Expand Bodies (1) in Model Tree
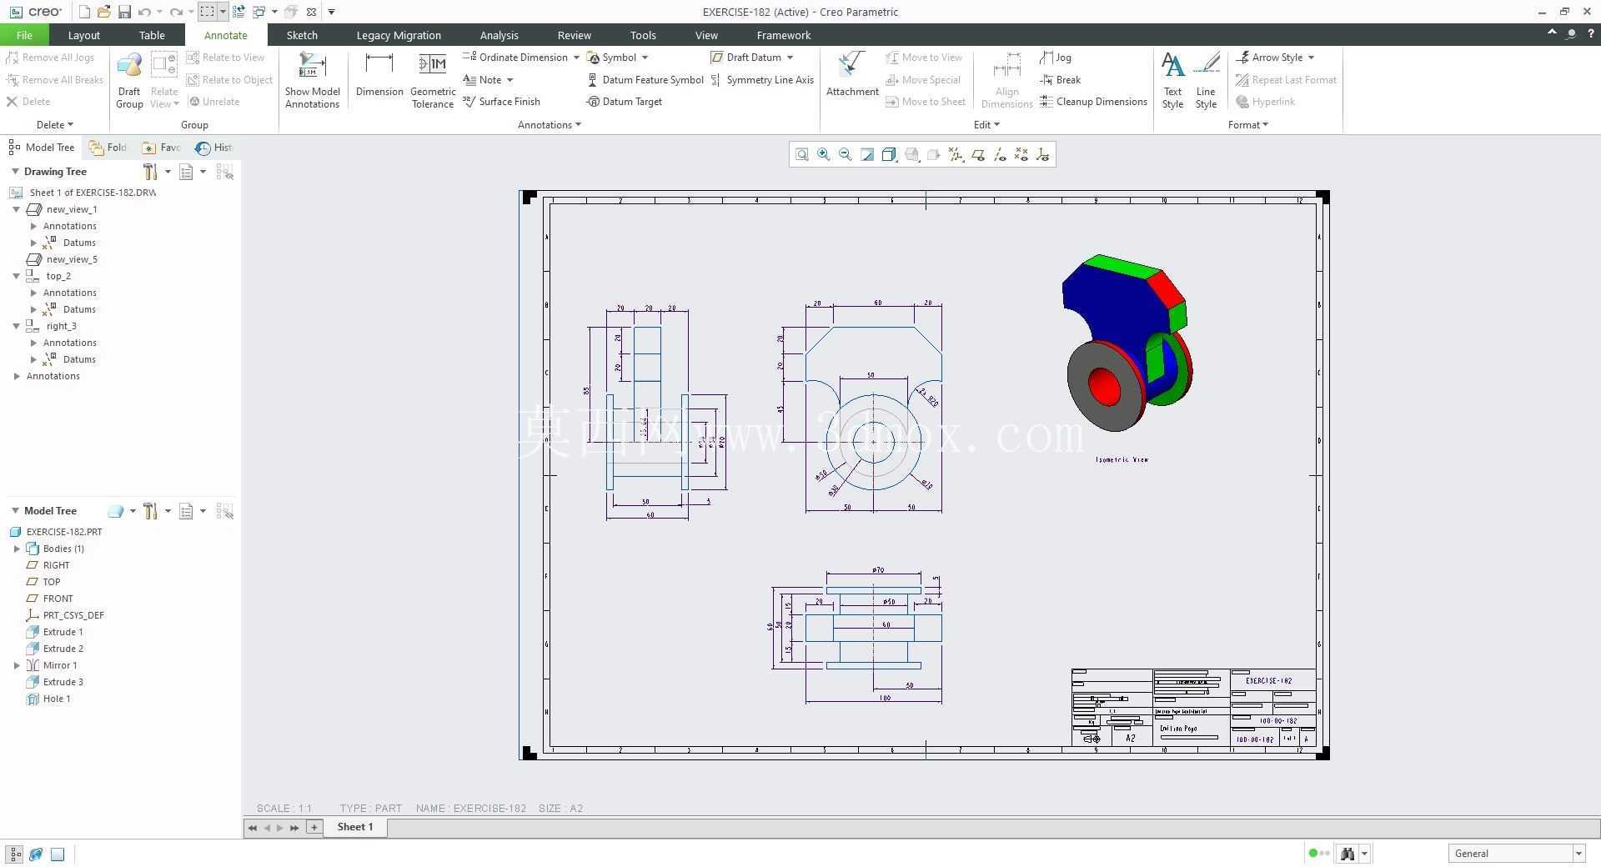The height and width of the screenshot is (867, 1601). click(x=17, y=549)
